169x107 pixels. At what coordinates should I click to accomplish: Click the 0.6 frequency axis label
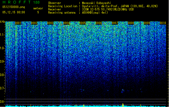(x=2, y=102)
